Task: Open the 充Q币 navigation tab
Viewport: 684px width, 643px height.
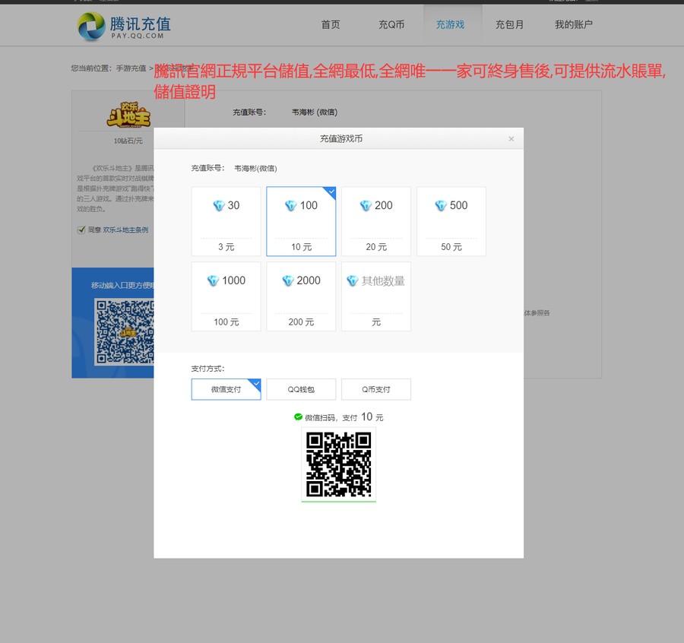Action: tap(391, 25)
